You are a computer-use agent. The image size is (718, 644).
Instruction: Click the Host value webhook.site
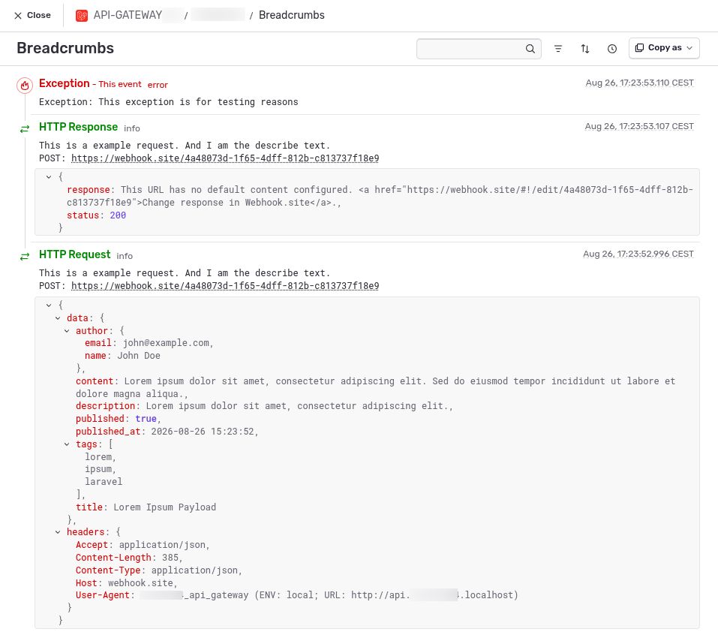[140, 583]
